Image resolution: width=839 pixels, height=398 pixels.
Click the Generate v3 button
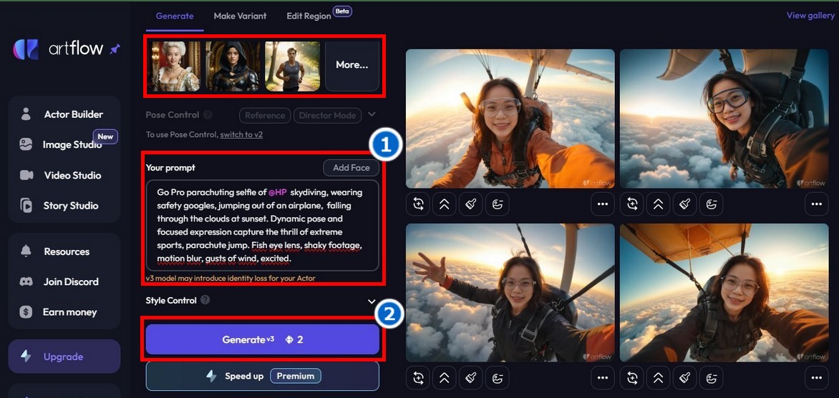coord(263,339)
